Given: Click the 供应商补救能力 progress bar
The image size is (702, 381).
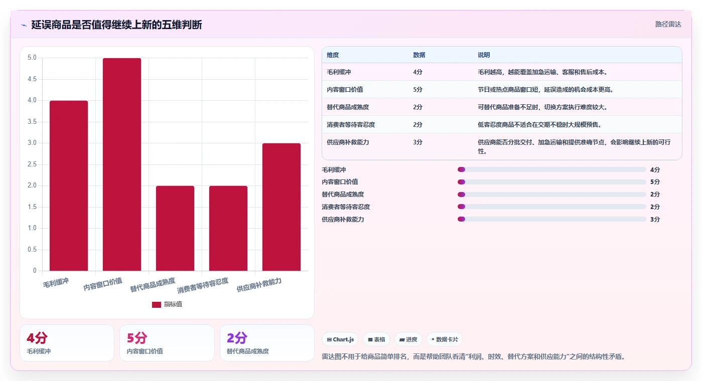Looking at the screenshot, I should (x=552, y=219).
